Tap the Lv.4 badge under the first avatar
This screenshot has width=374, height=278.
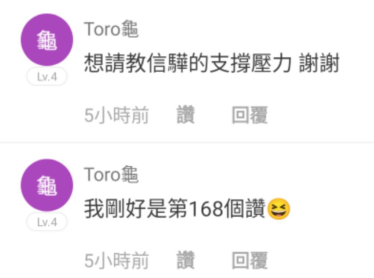click(47, 77)
